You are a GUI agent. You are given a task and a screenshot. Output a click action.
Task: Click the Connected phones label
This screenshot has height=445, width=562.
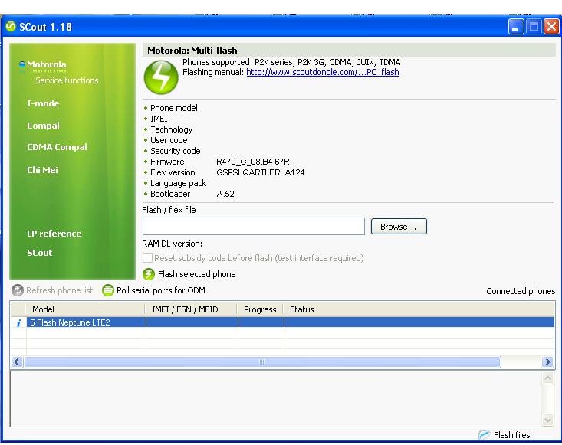521,291
